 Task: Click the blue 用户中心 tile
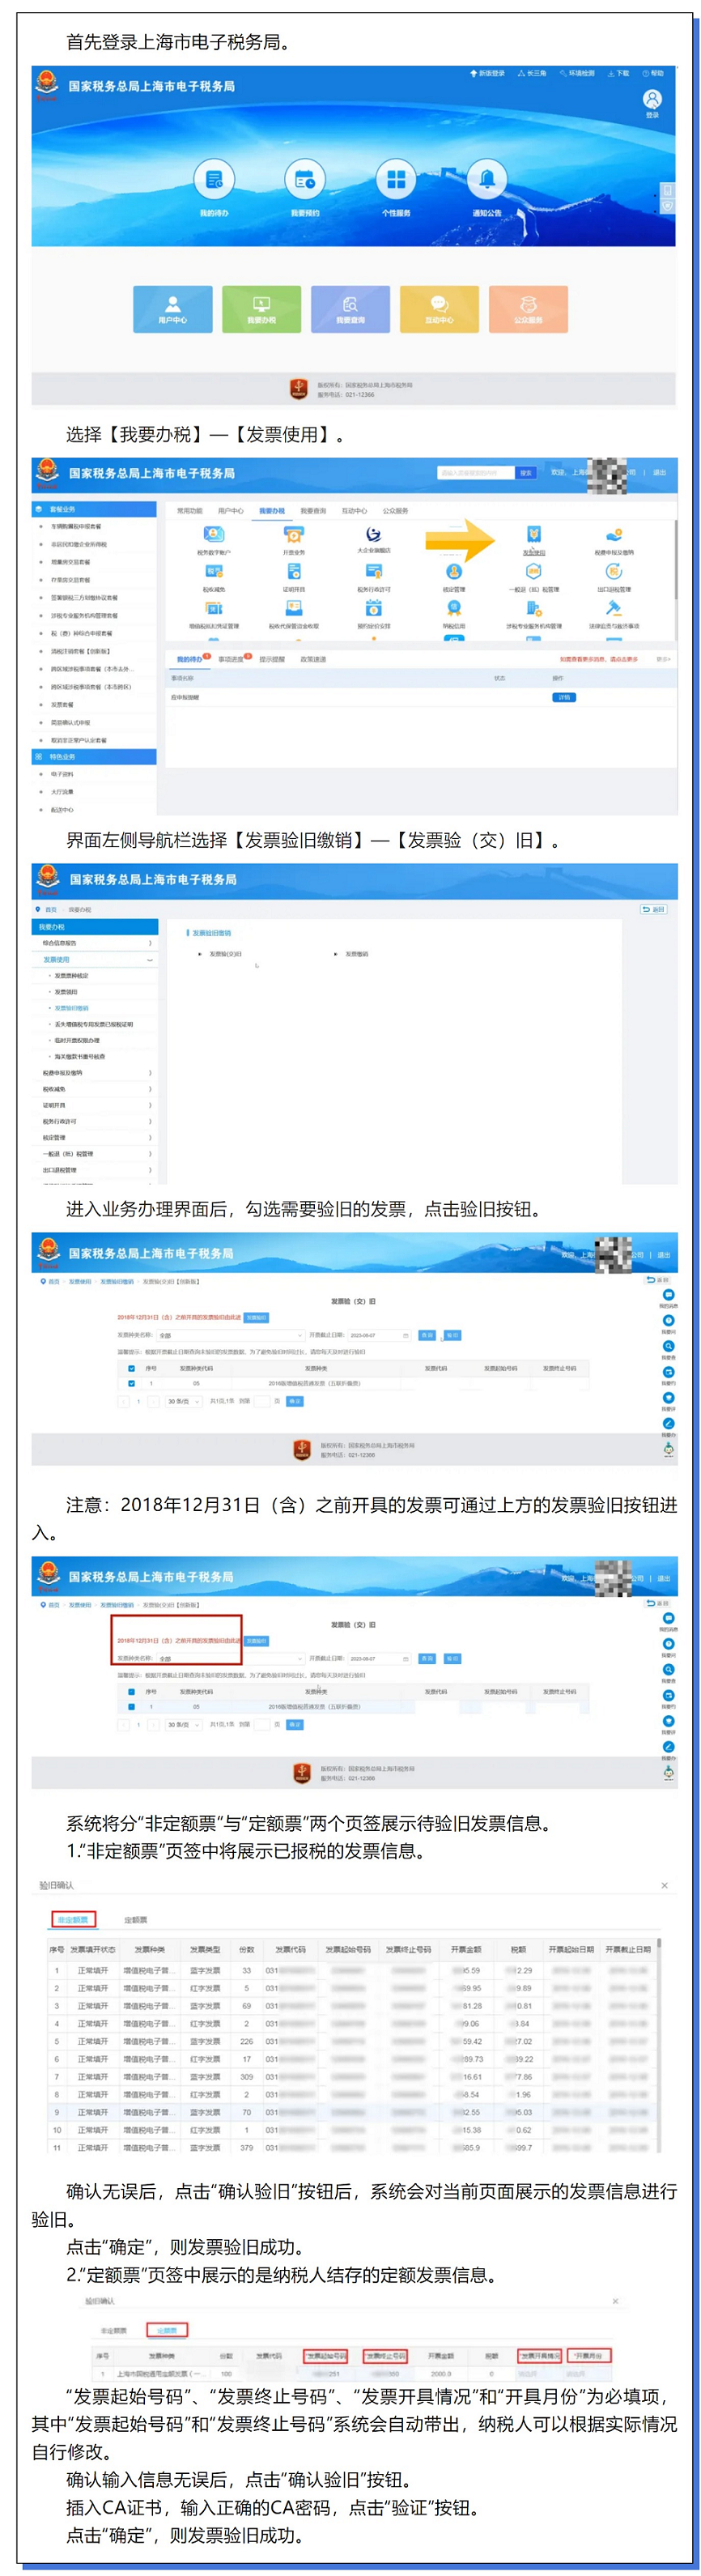pos(172,308)
